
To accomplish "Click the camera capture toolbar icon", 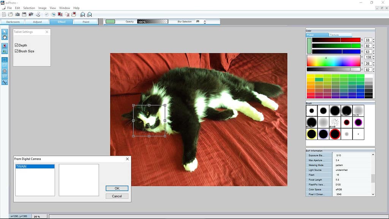I will point(17,14).
